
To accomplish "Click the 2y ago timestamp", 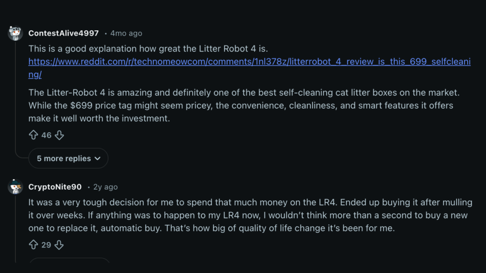I will (104, 187).
